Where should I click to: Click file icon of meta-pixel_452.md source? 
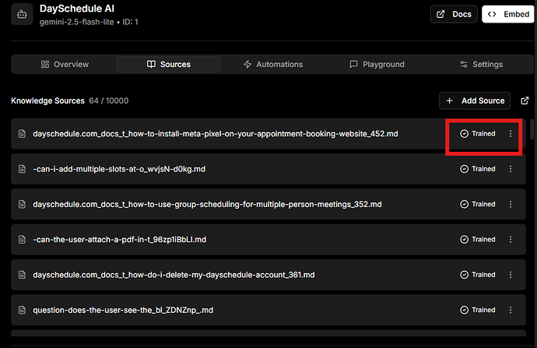pos(22,134)
